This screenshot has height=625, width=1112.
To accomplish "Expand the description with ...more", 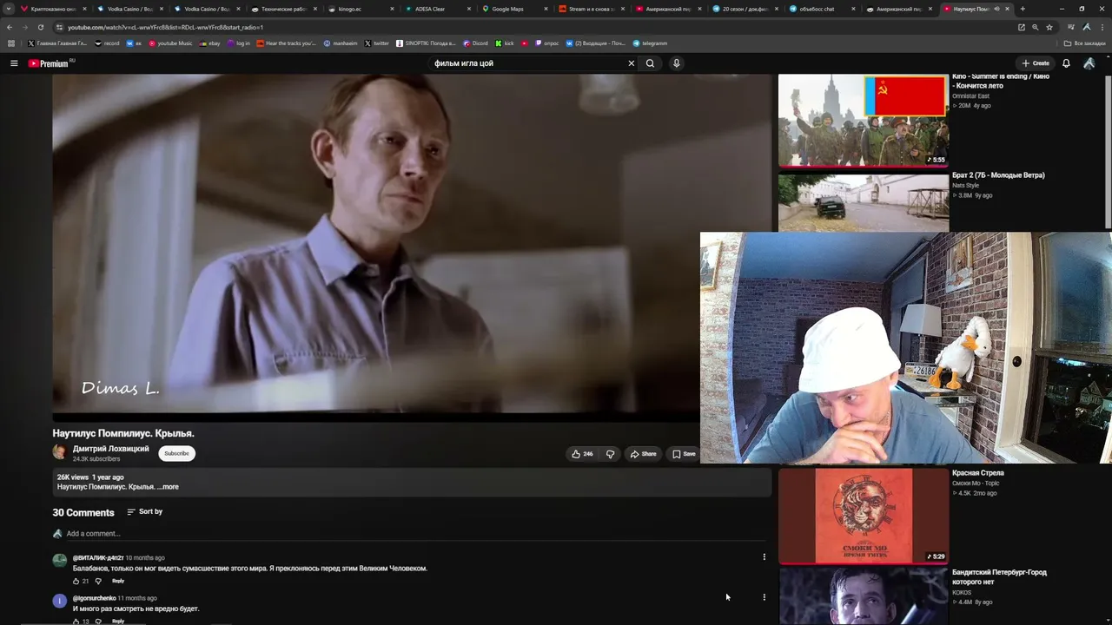I will pyautogui.click(x=169, y=487).
